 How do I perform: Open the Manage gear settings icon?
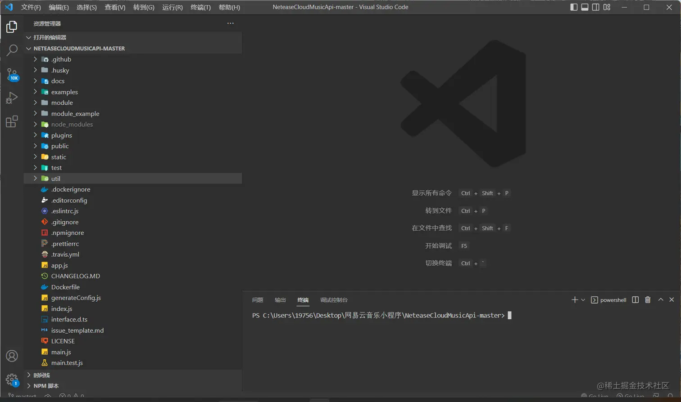coord(12,380)
